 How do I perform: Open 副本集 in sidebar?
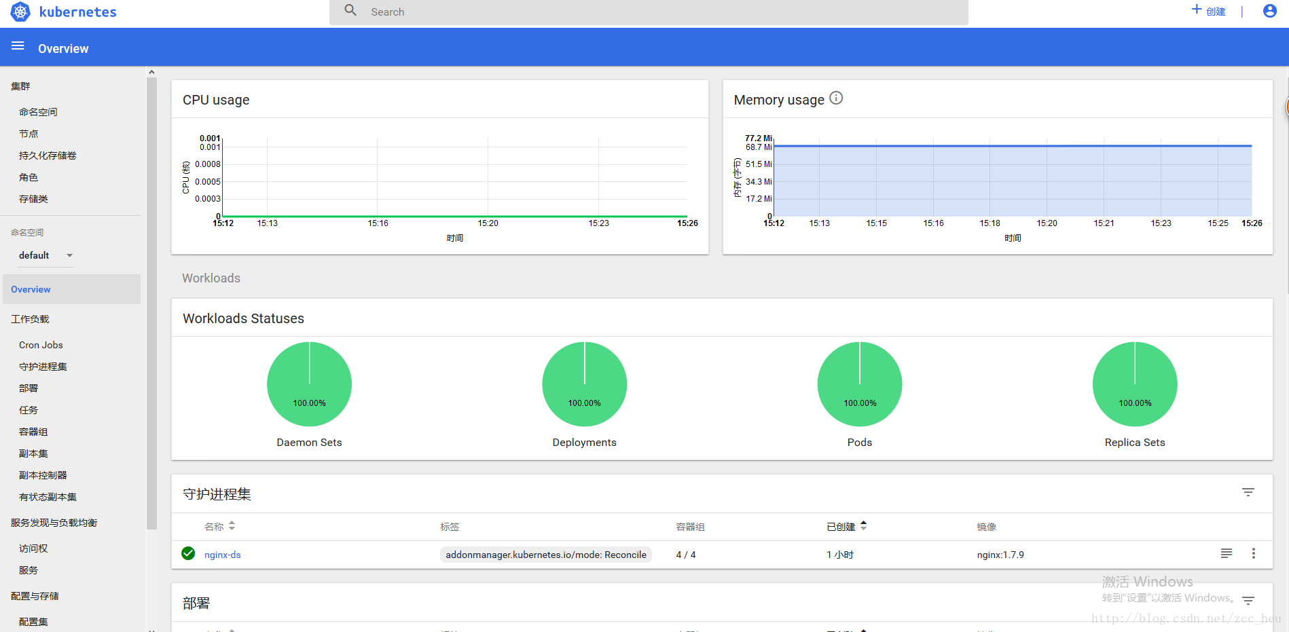pyautogui.click(x=33, y=453)
